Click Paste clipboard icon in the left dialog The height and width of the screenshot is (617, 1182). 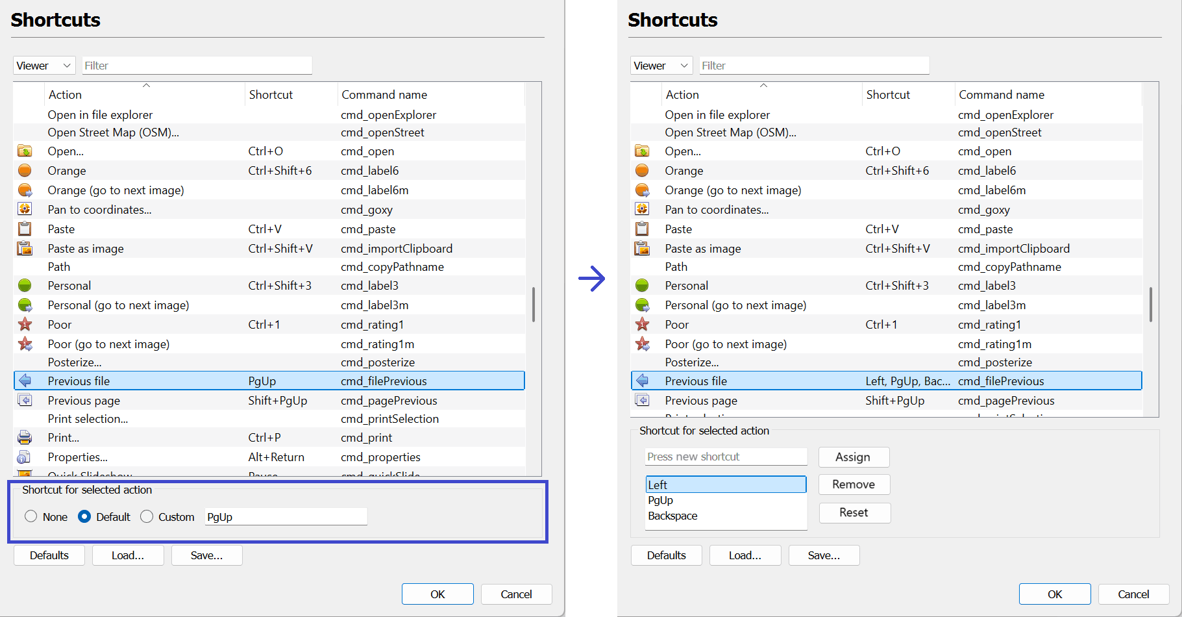tap(25, 229)
